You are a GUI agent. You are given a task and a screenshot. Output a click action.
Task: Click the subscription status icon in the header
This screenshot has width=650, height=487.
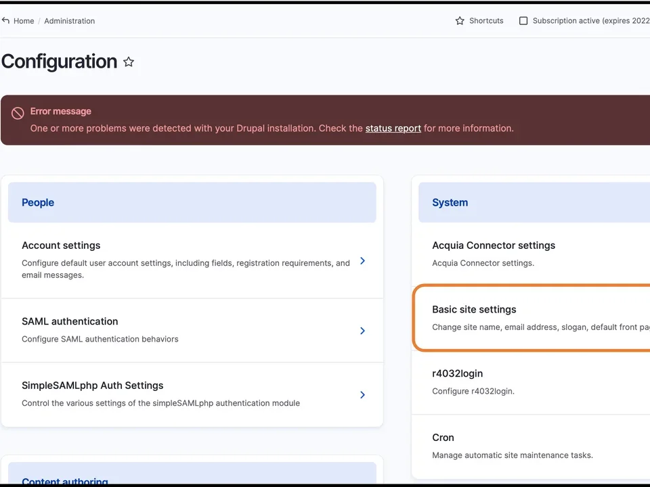(523, 20)
